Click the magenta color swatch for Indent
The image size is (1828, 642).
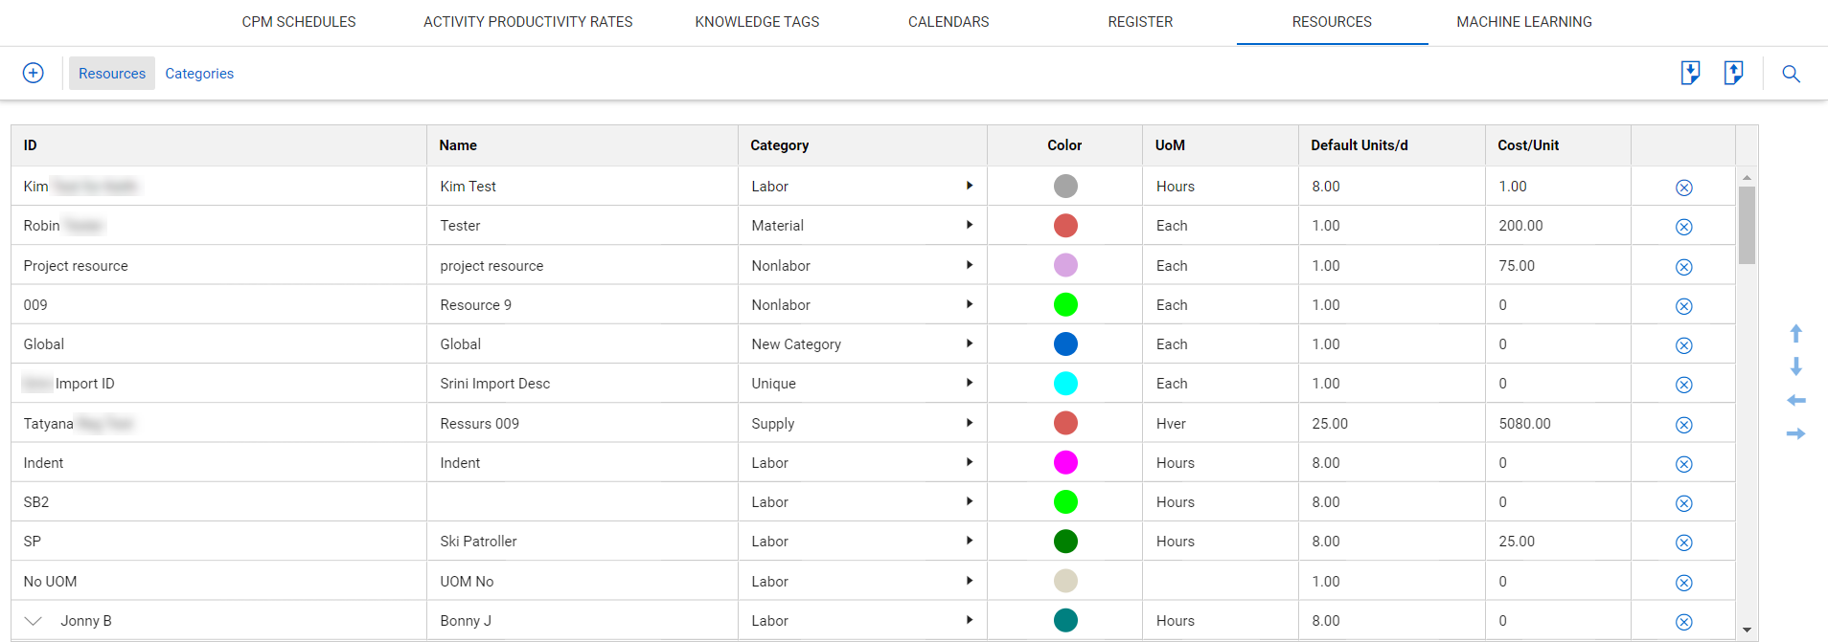tap(1065, 463)
